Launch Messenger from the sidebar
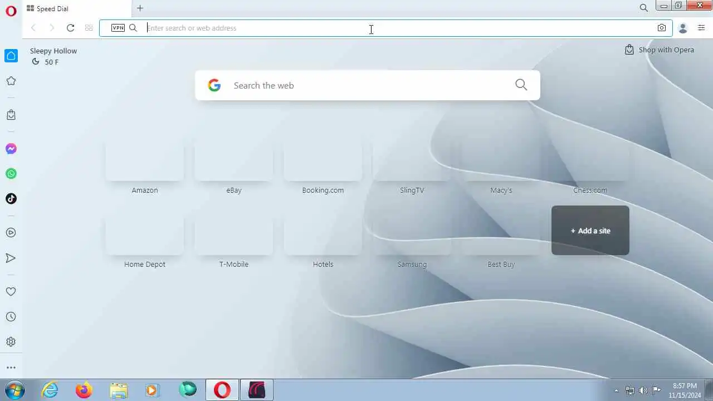 11,149
